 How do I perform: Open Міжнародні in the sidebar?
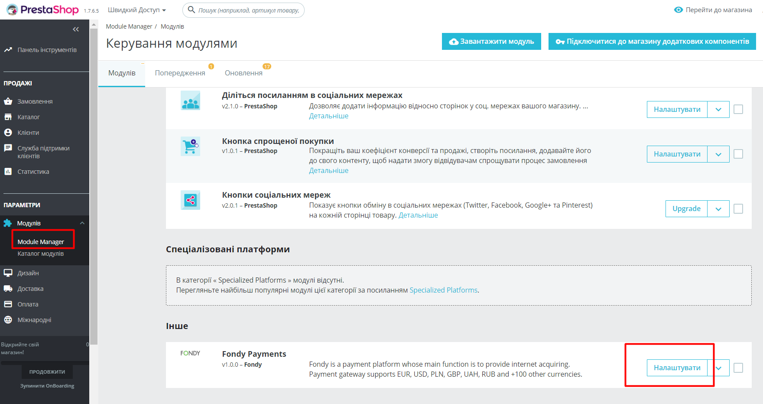click(34, 320)
